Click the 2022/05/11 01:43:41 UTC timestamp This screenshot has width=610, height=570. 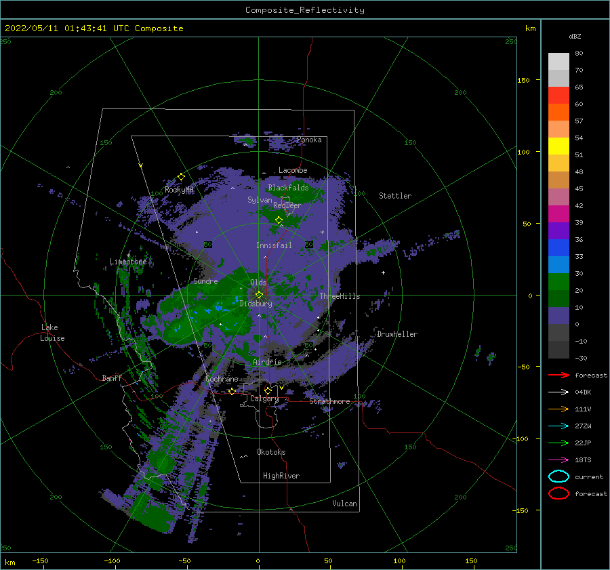(x=59, y=28)
